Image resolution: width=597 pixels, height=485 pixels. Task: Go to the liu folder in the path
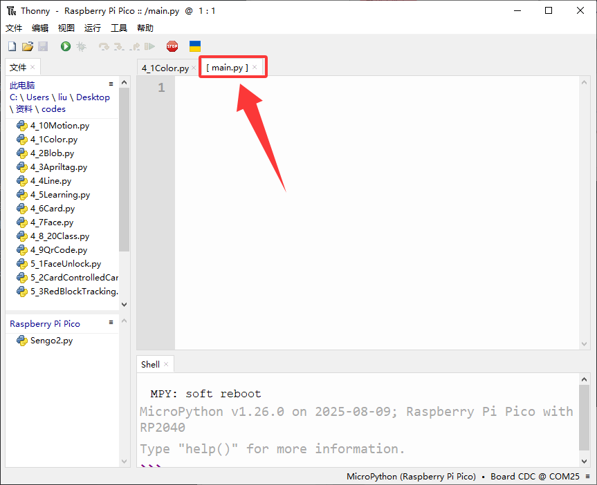pos(62,97)
